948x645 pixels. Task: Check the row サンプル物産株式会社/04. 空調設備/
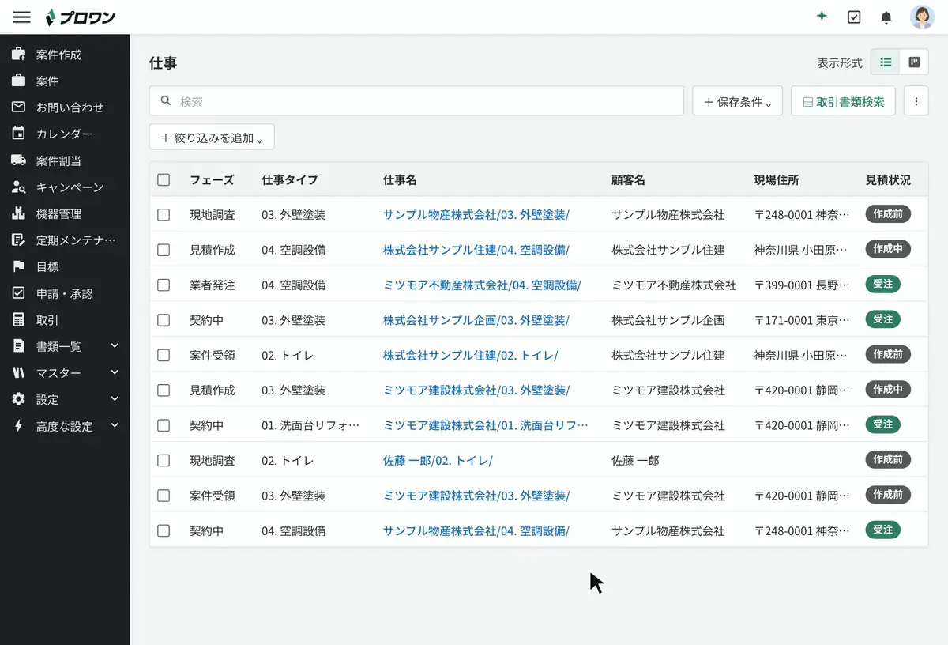(164, 530)
